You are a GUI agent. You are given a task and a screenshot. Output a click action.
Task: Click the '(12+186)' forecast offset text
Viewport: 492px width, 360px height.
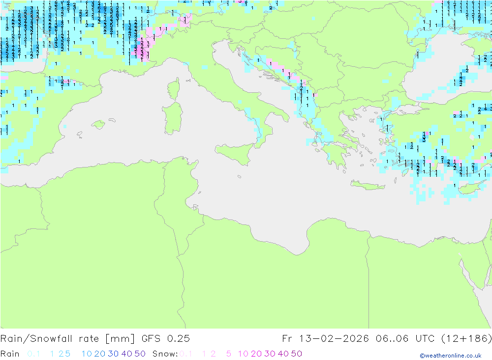(x=466, y=339)
